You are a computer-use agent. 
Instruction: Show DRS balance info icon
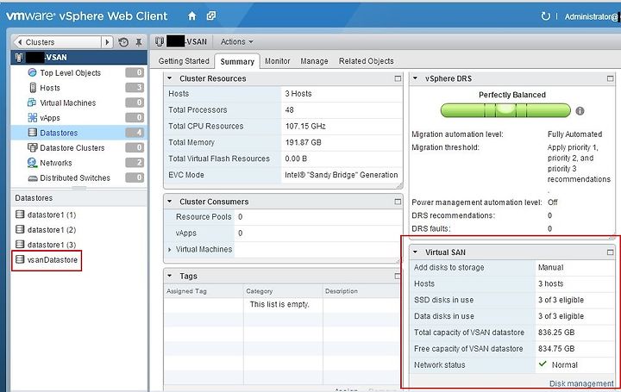point(580,111)
